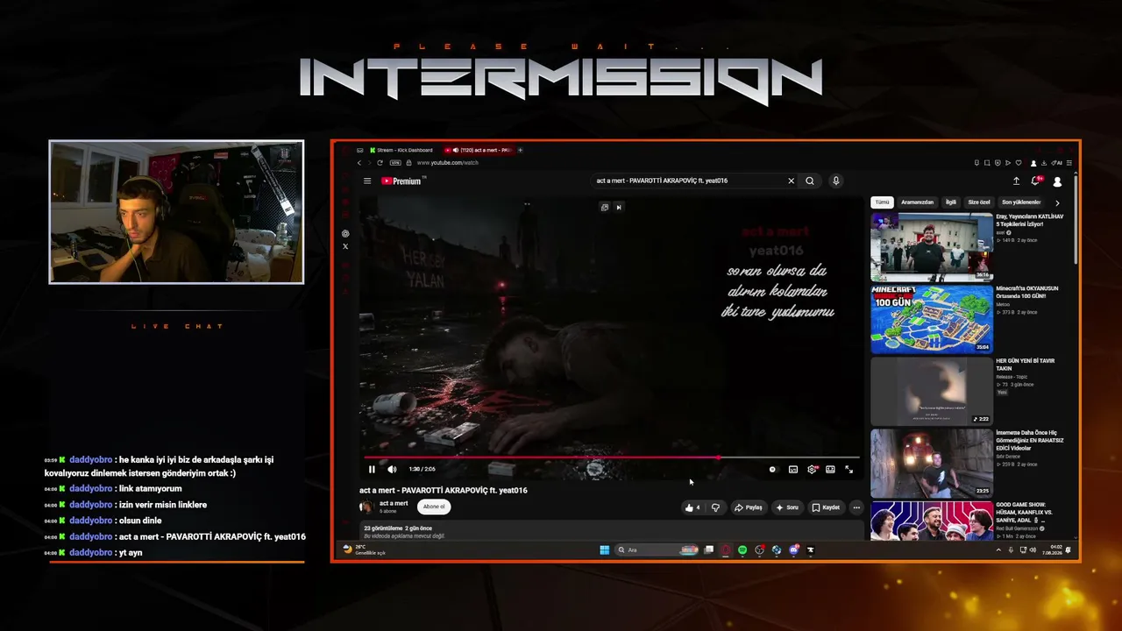
Task: Enter fullscreen video mode
Action: pyautogui.click(x=849, y=470)
